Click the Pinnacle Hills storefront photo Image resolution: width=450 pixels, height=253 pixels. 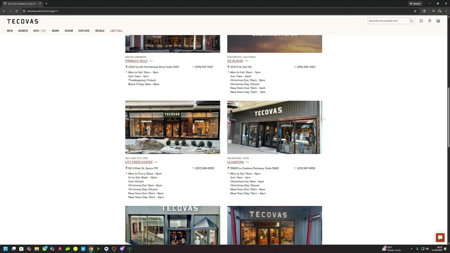coord(173,44)
